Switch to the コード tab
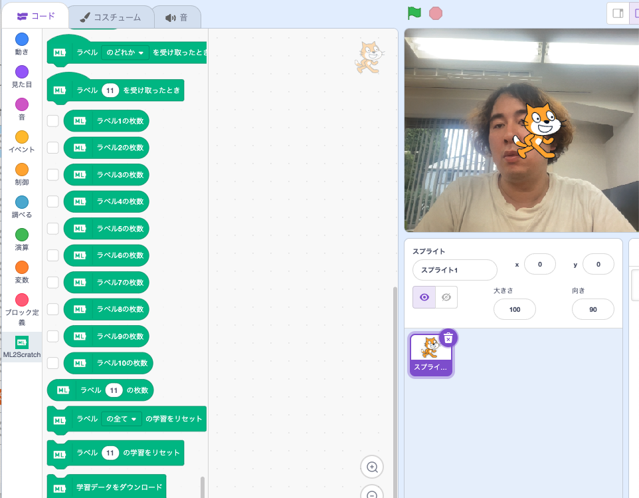Image resolution: width=639 pixels, height=498 pixels. (35, 16)
